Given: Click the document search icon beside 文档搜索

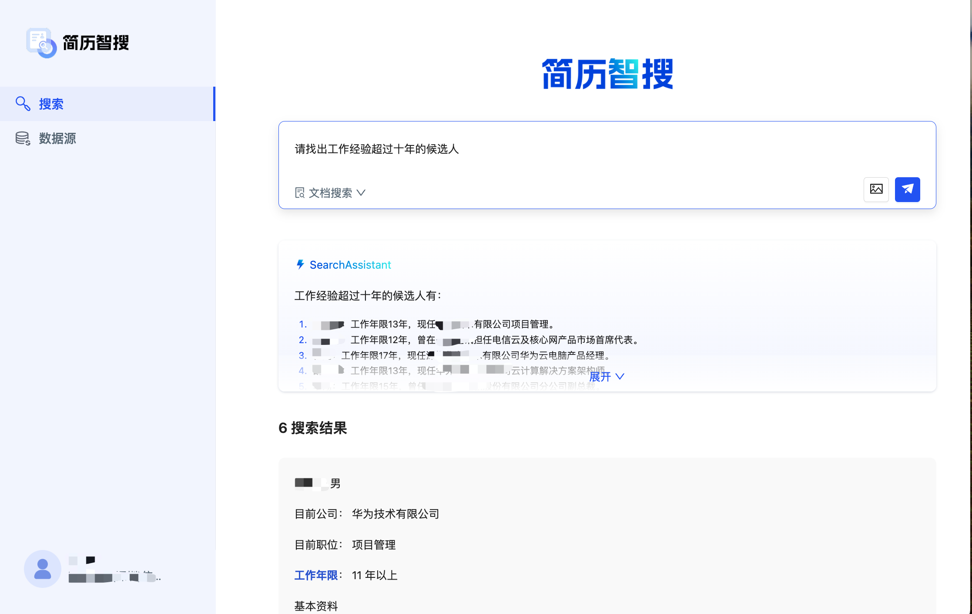Looking at the screenshot, I should (300, 193).
